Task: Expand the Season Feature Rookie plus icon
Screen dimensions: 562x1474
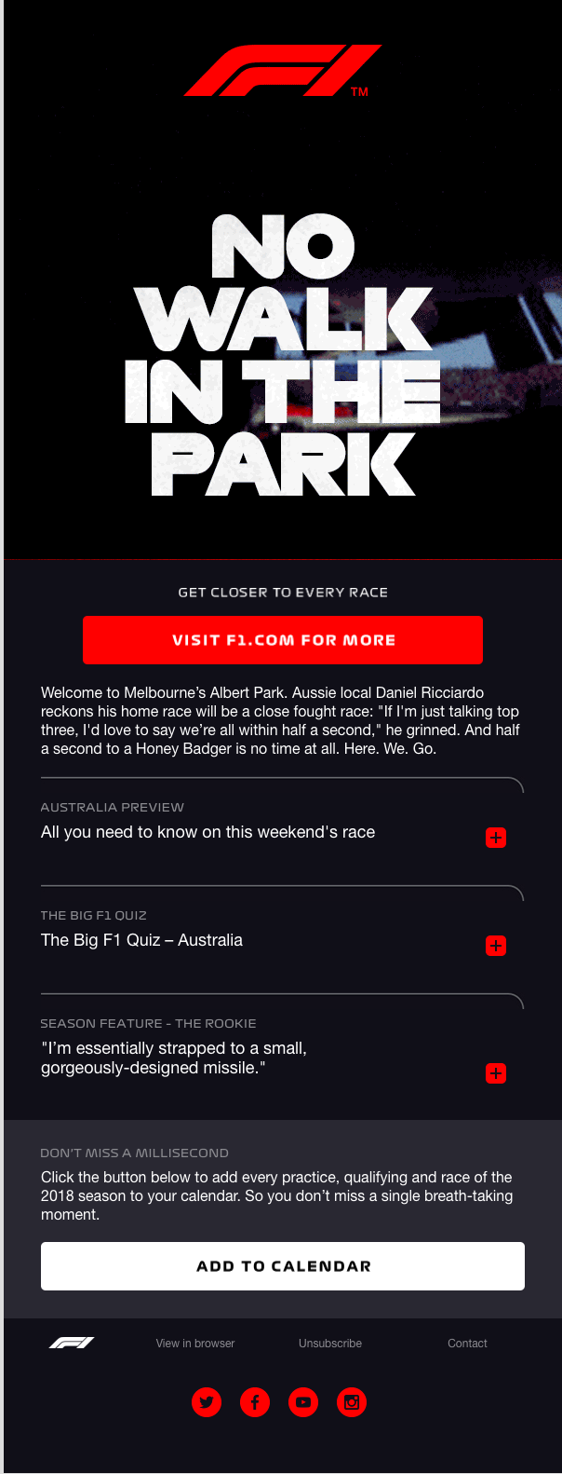Action: click(496, 1073)
